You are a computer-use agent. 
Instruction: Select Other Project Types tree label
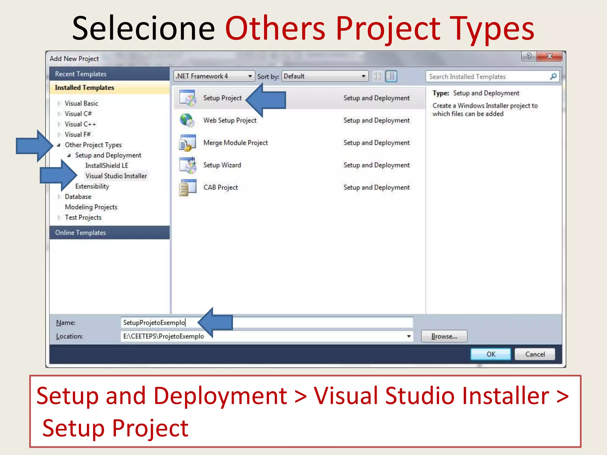point(93,145)
